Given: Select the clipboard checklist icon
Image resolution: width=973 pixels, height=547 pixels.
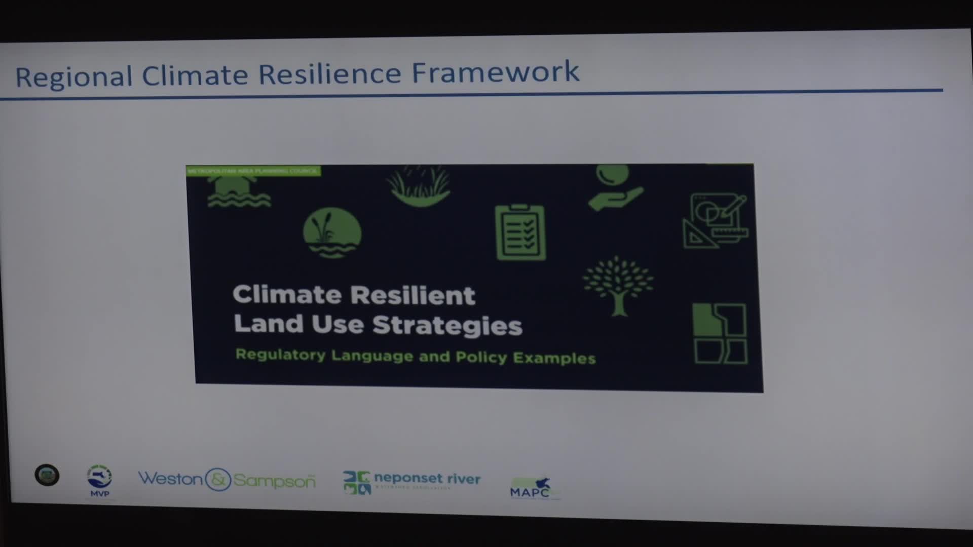Looking at the screenshot, I should tap(520, 232).
